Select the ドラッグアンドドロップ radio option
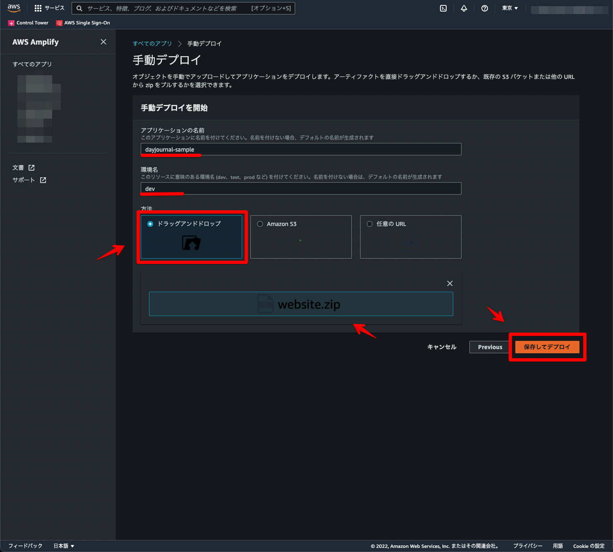613x552 pixels. pyautogui.click(x=150, y=224)
